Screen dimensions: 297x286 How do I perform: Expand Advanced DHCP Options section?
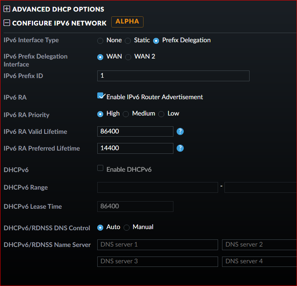[x=7, y=9]
